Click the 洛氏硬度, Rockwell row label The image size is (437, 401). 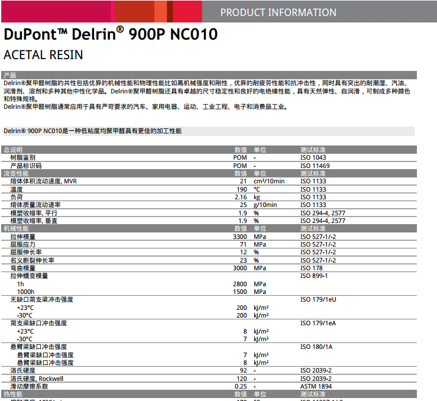pos(37,379)
